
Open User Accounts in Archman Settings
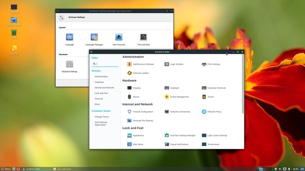(119, 39)
